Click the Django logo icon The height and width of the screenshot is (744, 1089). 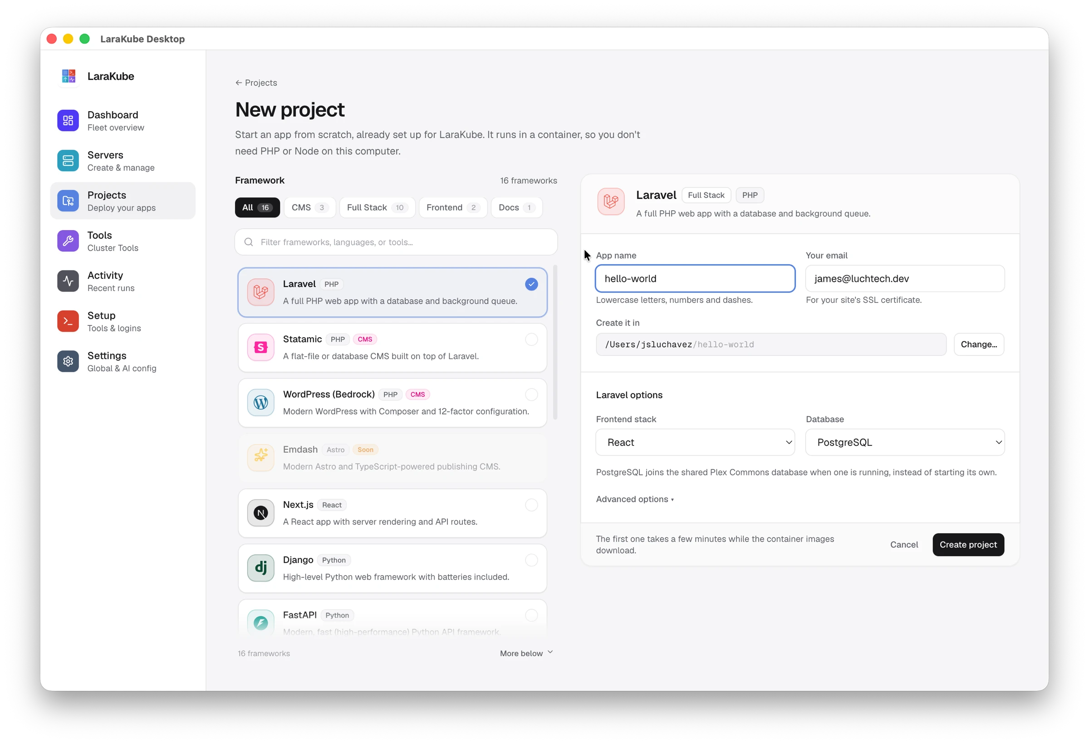coord(260,568)
